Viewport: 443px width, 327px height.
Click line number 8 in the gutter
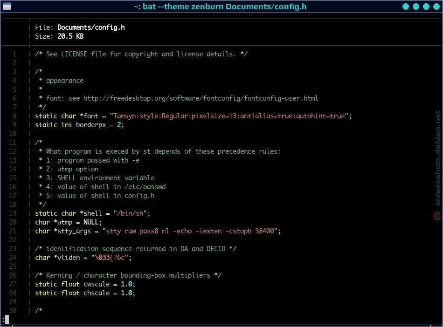tap(14, 116)
